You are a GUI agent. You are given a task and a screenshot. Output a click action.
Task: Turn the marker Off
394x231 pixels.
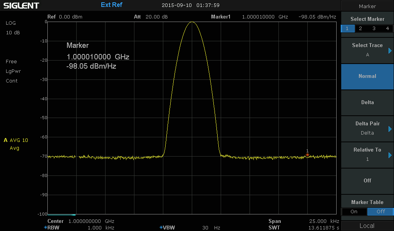pyautogui.click(x=367, y=180)
